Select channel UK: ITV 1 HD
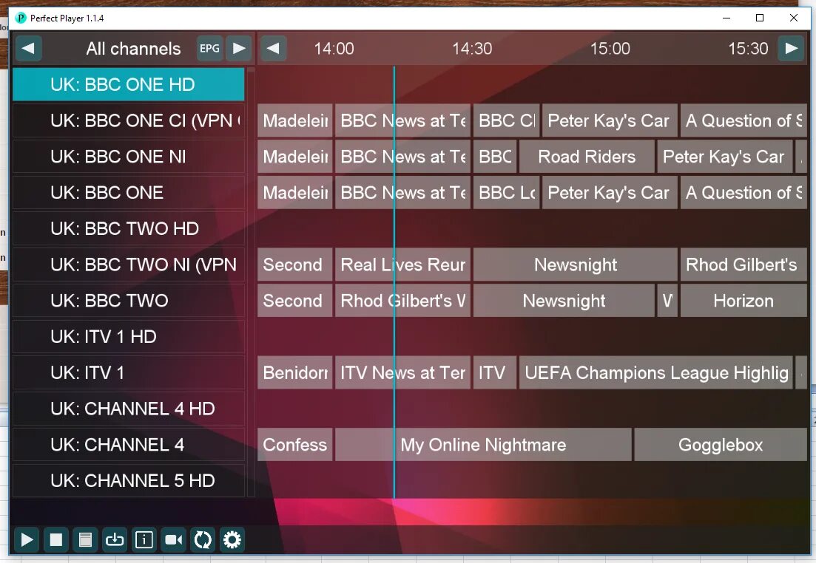Image resolution: width=816 pixels, height=563 pixels. pyautogui.click(x=129, y=336)
